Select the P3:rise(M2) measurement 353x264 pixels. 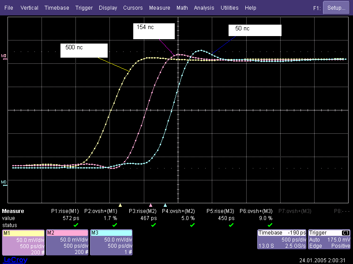coord(143,211)
